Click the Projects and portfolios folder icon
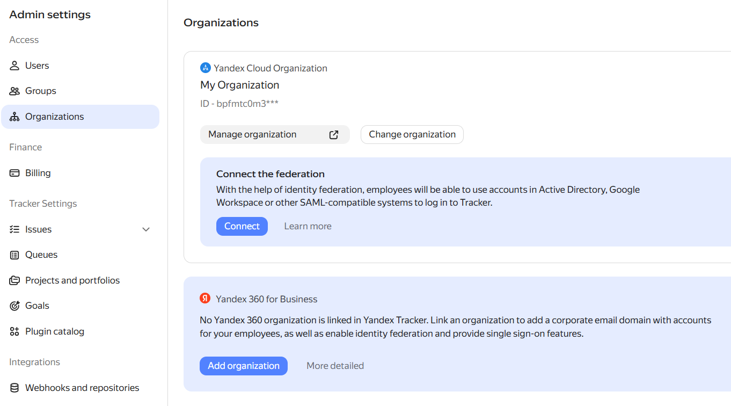The image size is (731, 406). (x=15, y=280)
